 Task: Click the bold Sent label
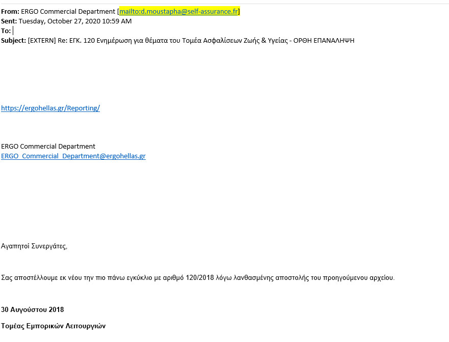[9, 21]
